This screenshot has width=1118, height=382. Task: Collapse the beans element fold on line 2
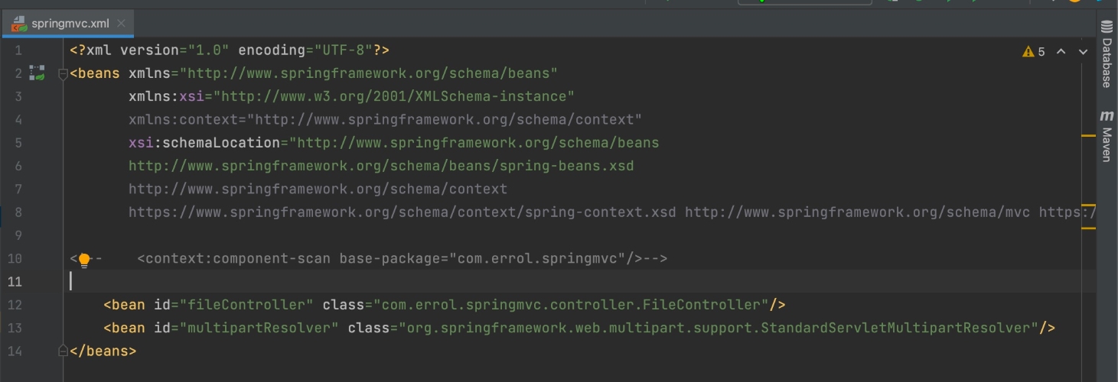pos(64,74)
